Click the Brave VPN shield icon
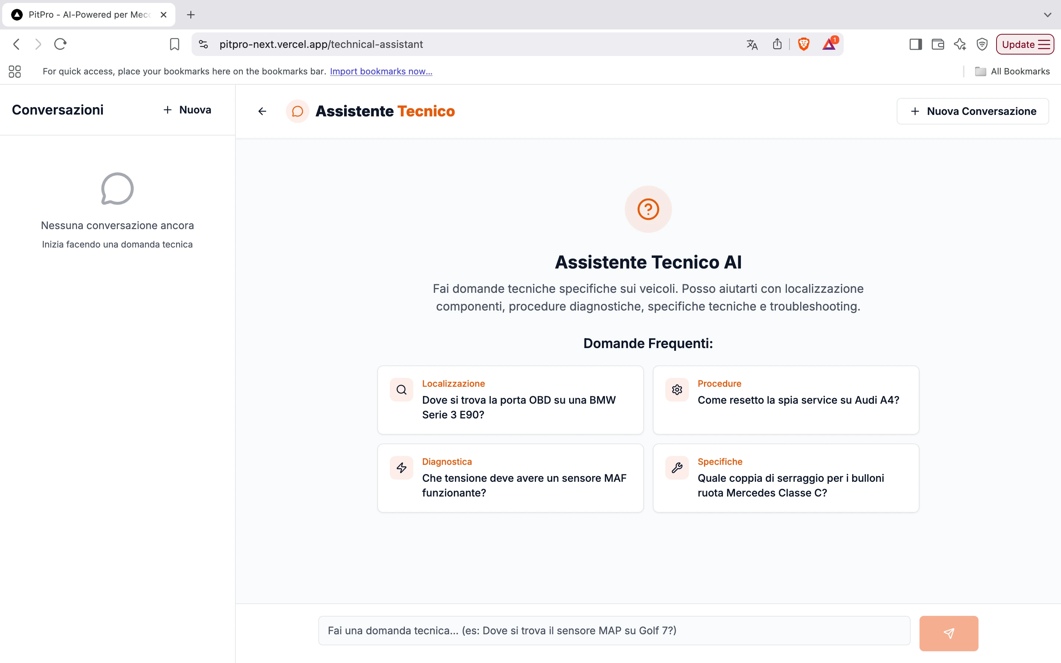The image size is (1061, 663). coord(982,44)
